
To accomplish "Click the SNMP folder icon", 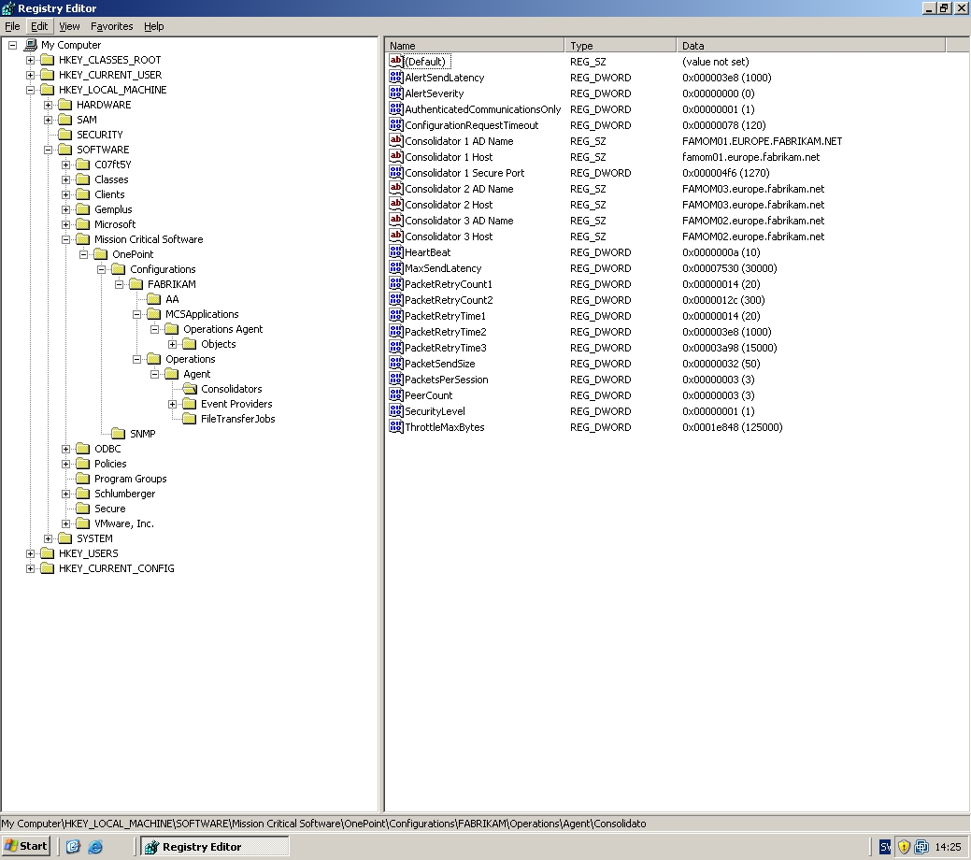I will 119,434.
